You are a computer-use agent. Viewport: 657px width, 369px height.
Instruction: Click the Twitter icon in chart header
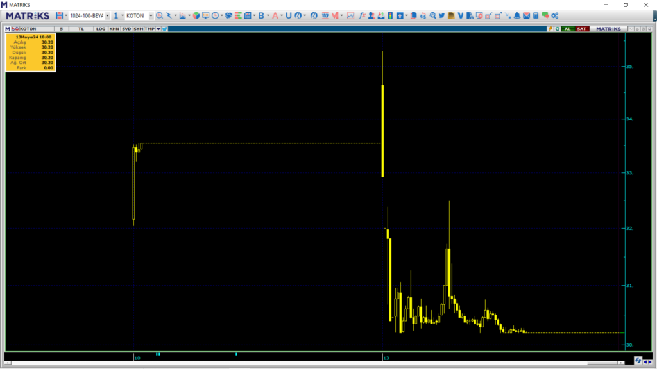pyautogui.click(x=165, y=29)
